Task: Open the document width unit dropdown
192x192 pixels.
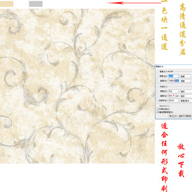Action: [186, 91]
